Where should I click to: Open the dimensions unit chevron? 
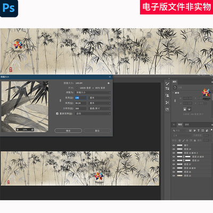(x=77, y=88)
